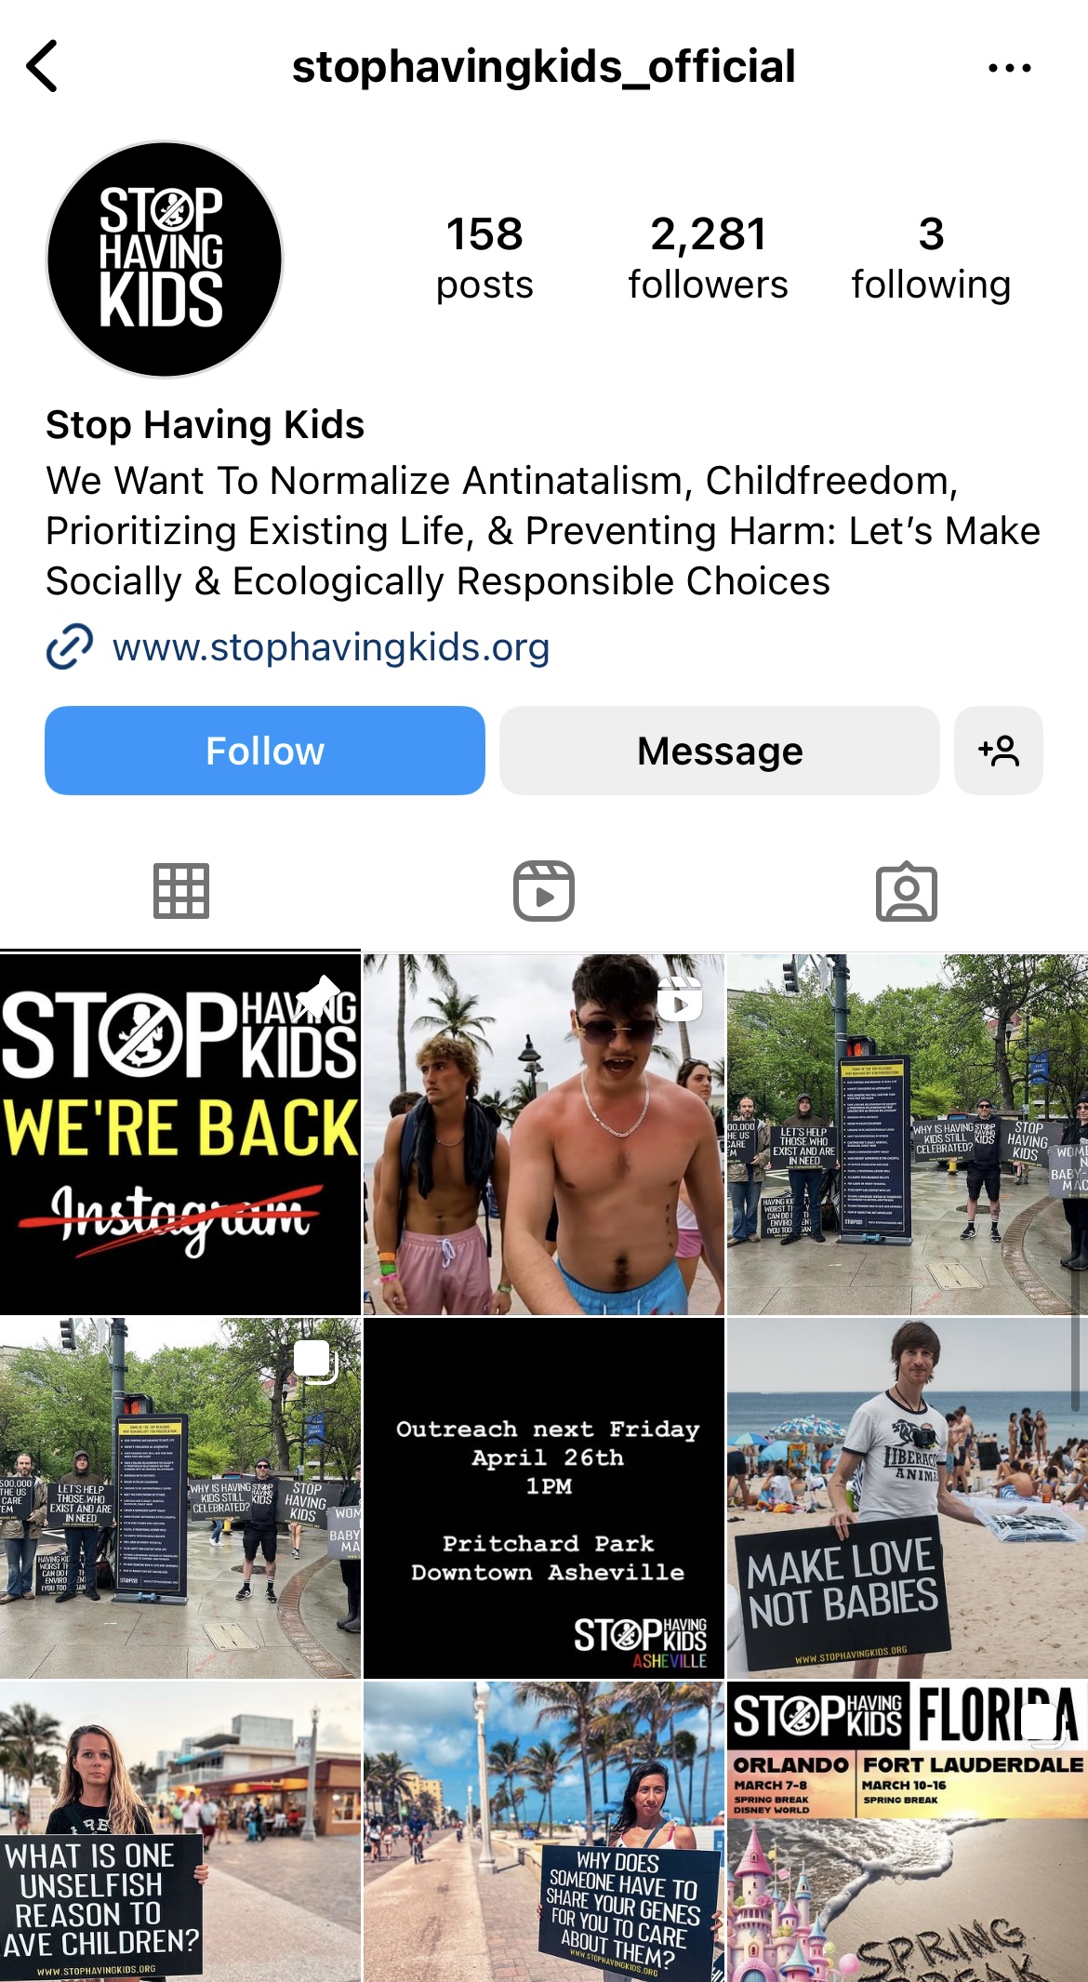Screen dimensions: 1088x1982
Task: Open the MAKE LOVE NOT BABIES post
Action: pos(908,1497)
